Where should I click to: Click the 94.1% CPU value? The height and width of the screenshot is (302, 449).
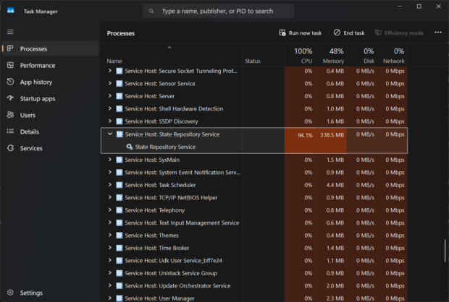[x=305, y=135]
